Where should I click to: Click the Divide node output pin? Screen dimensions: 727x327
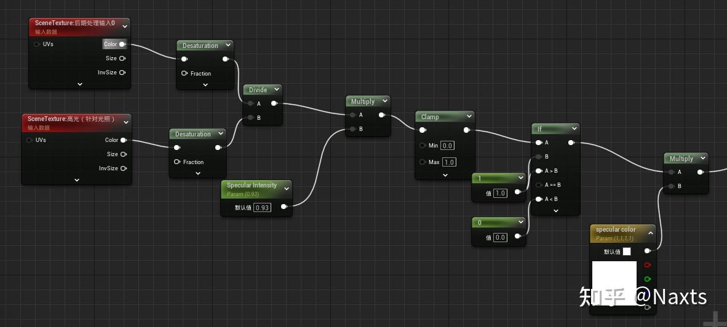coord(274,103)
